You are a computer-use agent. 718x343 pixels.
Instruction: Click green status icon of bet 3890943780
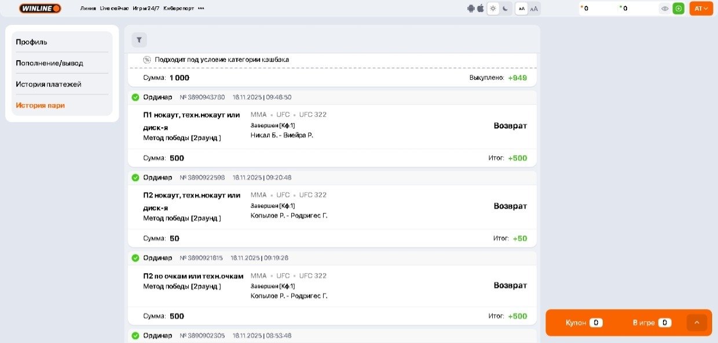click(x=135, y=97)
